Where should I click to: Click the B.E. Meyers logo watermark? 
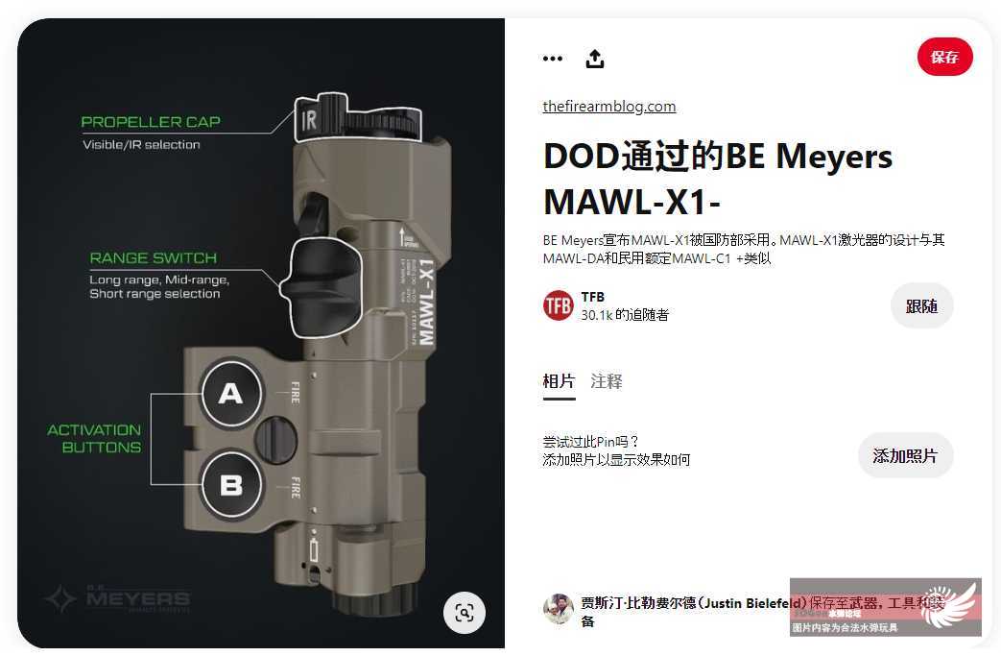(x=118, y=598)
